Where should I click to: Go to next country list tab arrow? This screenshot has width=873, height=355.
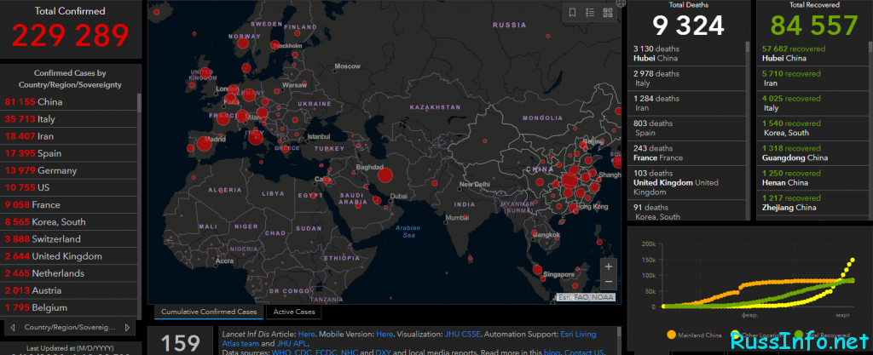click(x=127, y=327)
